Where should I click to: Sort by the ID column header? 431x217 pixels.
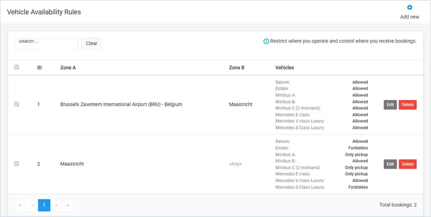click(x=40, y=68)
